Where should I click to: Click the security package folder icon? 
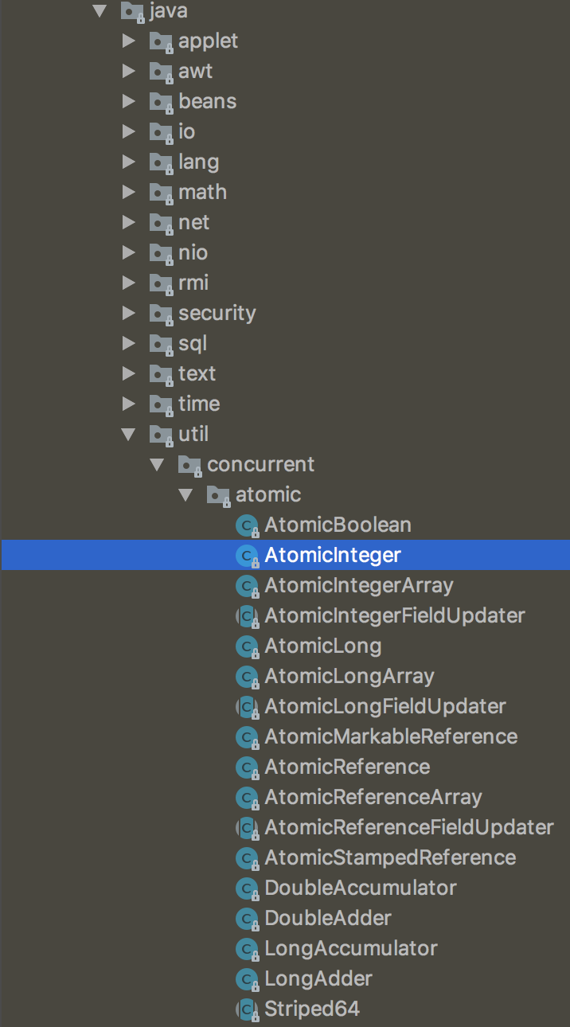click(162, 314)
